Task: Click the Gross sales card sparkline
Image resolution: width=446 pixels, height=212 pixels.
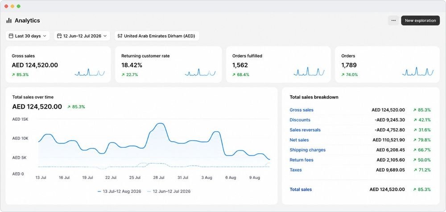Action: coord(90,72)
